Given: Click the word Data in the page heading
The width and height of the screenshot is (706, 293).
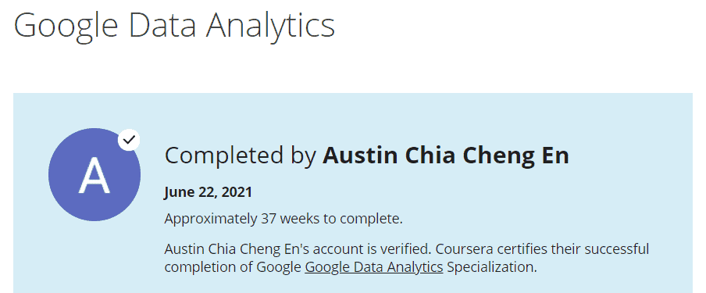Looking at the screenshot, I should coord(162,25).
